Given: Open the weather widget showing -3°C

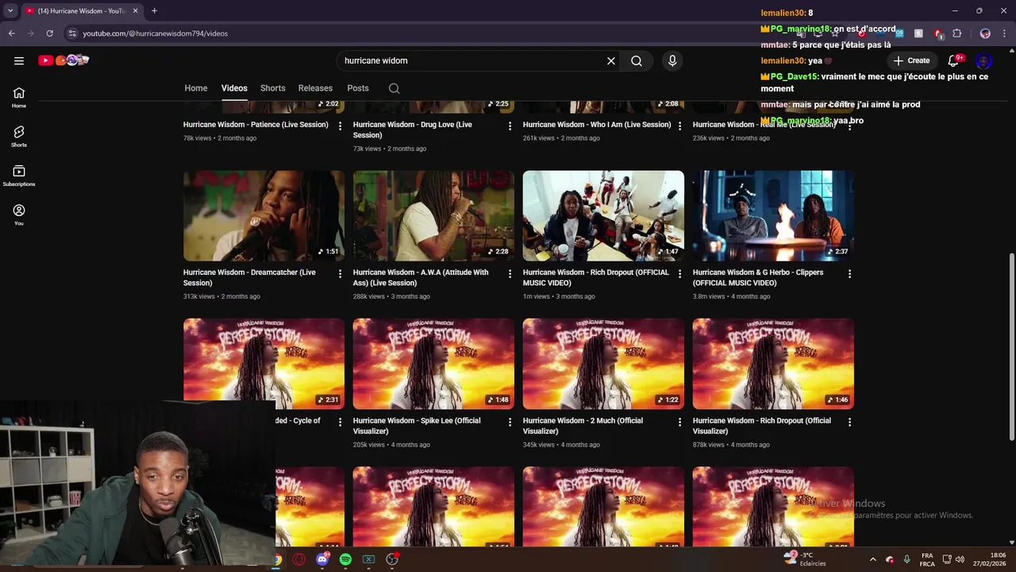Looking at the screenshot, I should tap(805, 558).
